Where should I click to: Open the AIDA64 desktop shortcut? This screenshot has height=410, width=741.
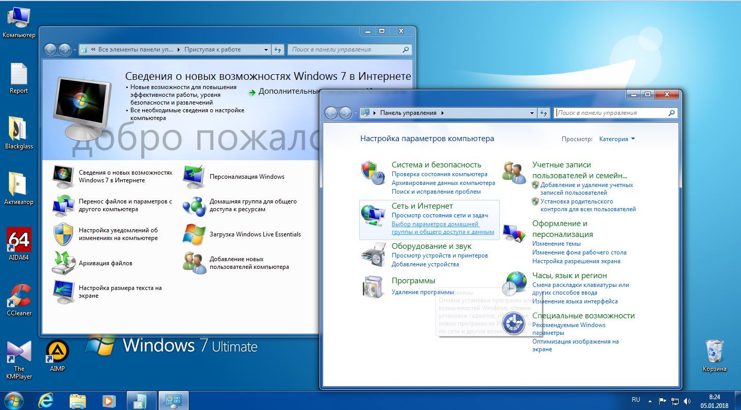[x=19, y=244]
